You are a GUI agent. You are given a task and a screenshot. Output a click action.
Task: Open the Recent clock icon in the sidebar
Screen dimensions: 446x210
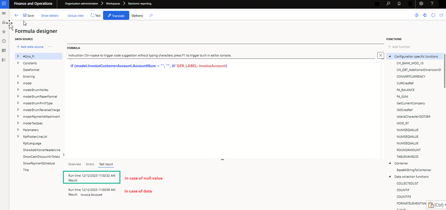4,41
